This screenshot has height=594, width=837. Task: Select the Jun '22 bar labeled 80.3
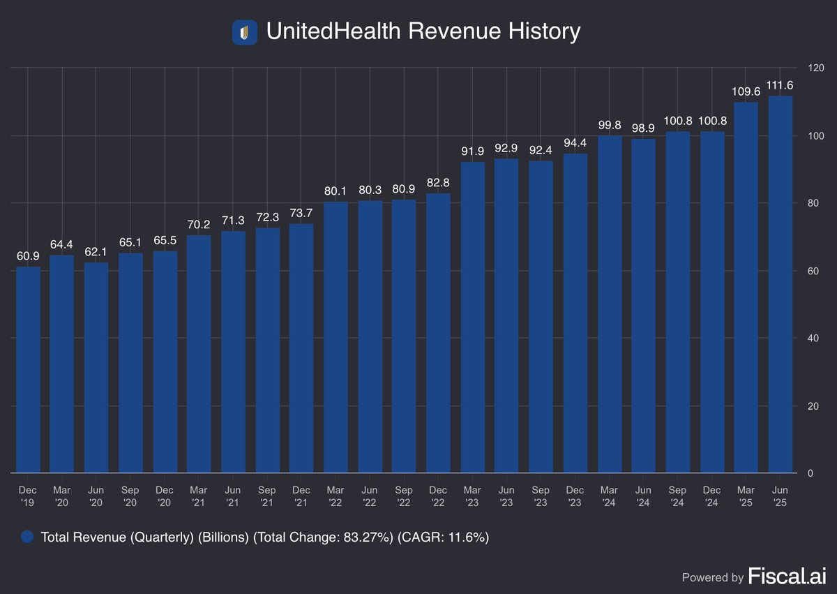pyautogui.click(x=370, y=336)
